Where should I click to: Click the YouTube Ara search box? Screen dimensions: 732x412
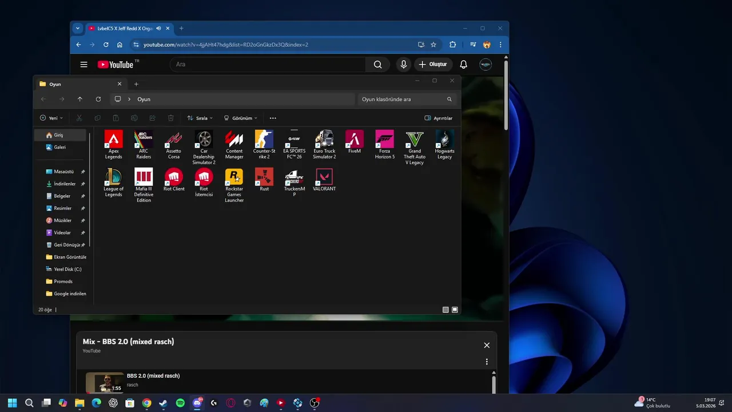(268, 65)
